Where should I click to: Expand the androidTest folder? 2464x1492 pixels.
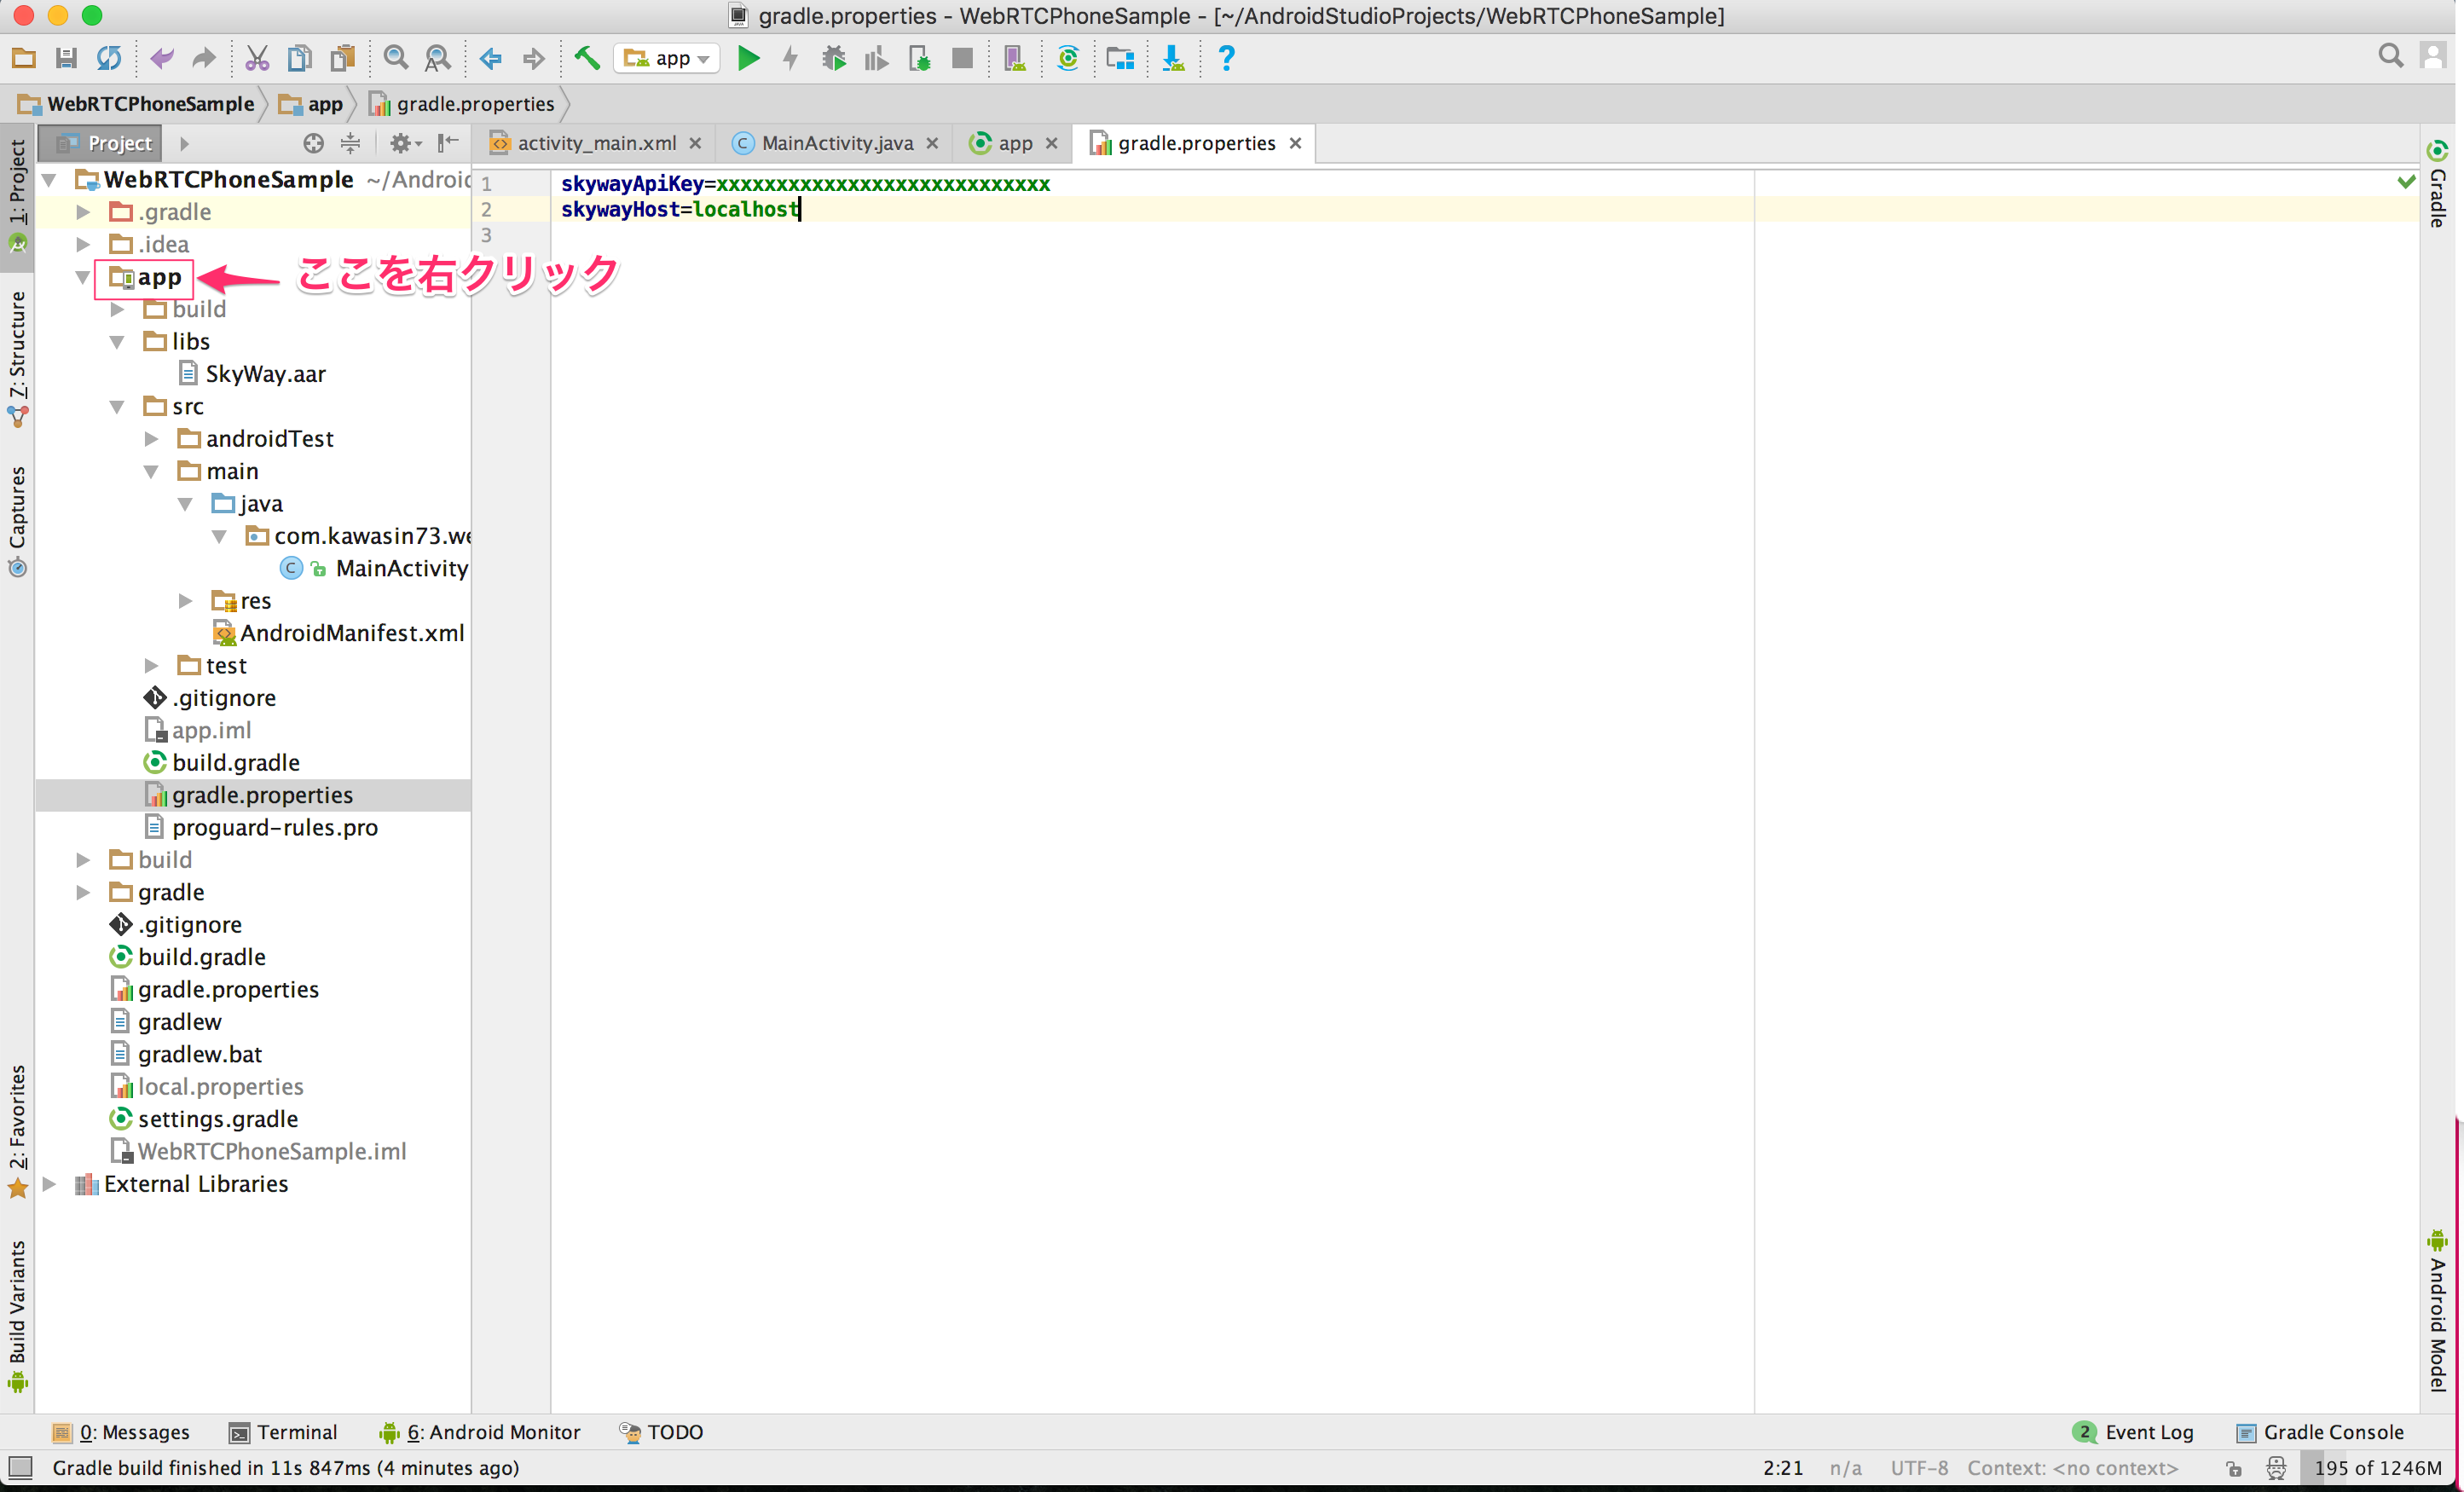pyautogui.click(x=152, y=438)
